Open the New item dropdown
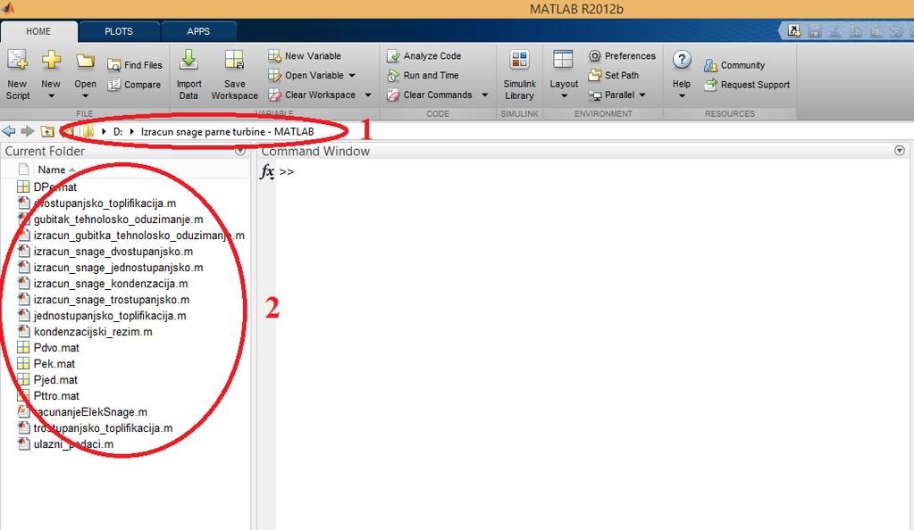 [51, 75]
